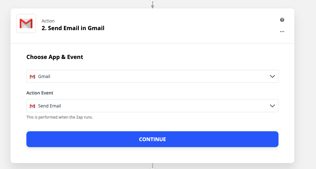Click the "Action" step type label
316x169 pixels.
coord(48,21)
